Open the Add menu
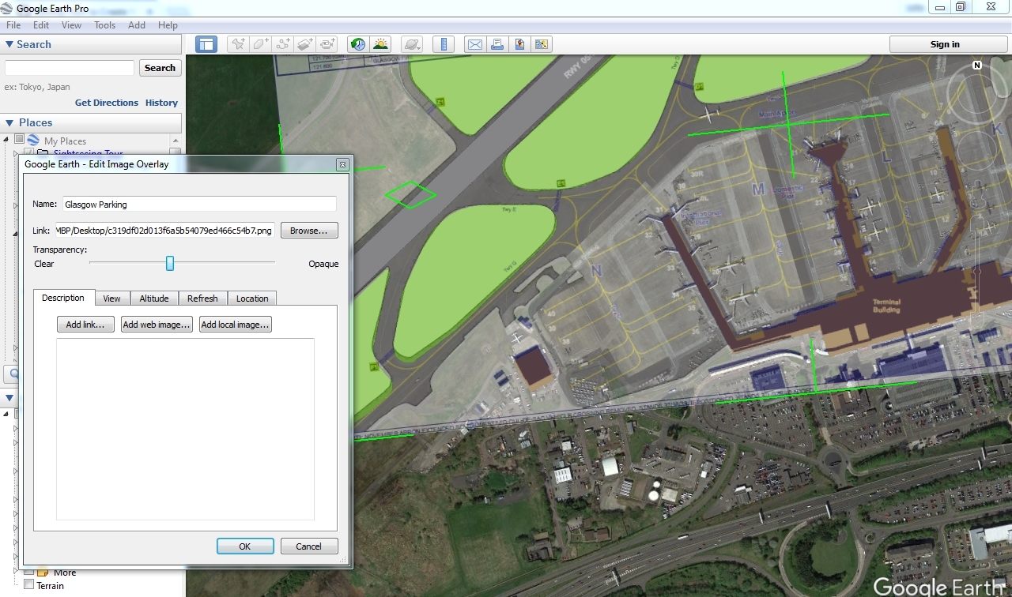 (x=137, y=25)
